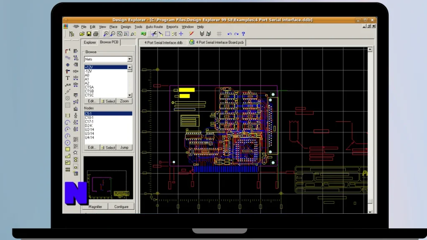The image size is (427, 240).
Task: Open the Design menu
Action: [x=126, y=27]
